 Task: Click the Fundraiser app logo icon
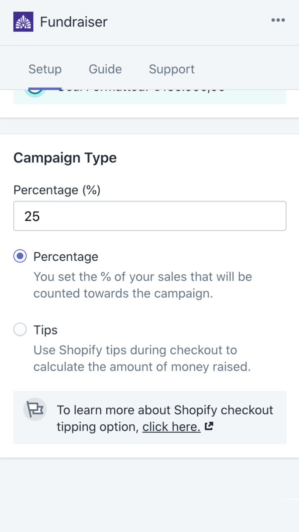point(23,22)
